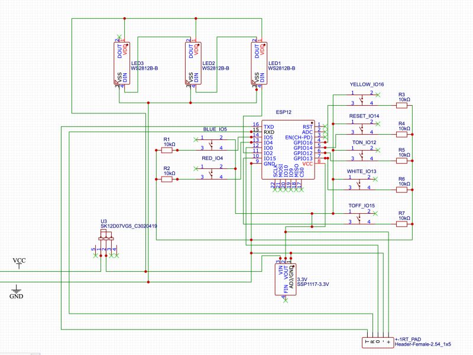Click the RST pin label on ESP12

(307, 127)
